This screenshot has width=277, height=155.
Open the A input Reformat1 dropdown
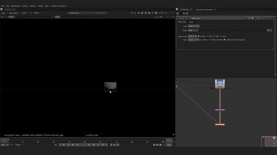click(x=75, y=13)
